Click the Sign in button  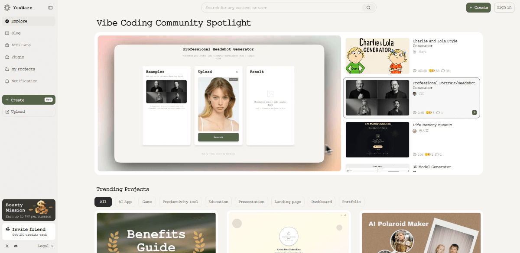coord(504,7)
